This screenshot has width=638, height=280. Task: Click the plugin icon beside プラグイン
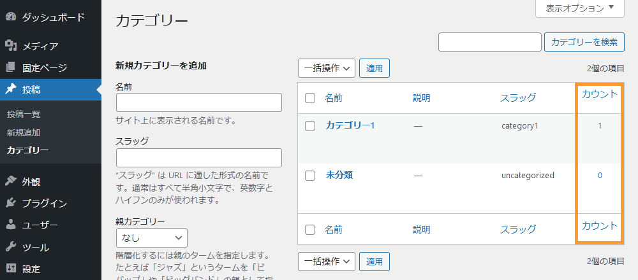11,203
